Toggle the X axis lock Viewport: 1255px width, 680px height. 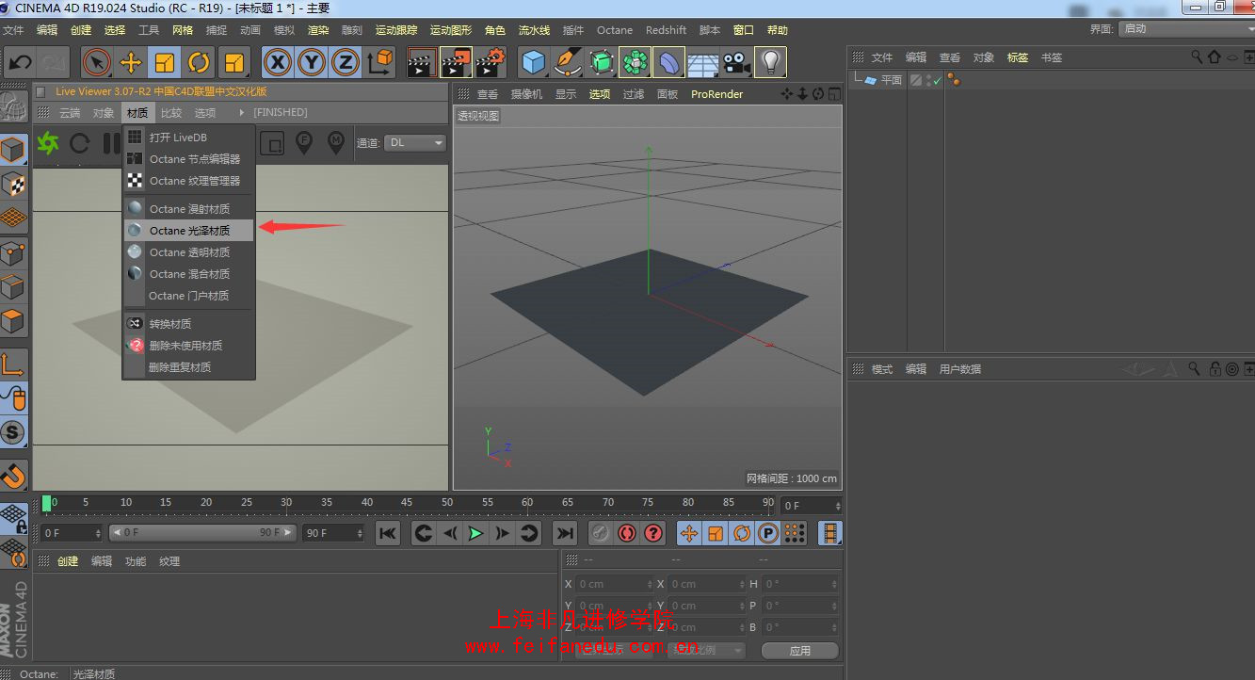tap(277, 63)
